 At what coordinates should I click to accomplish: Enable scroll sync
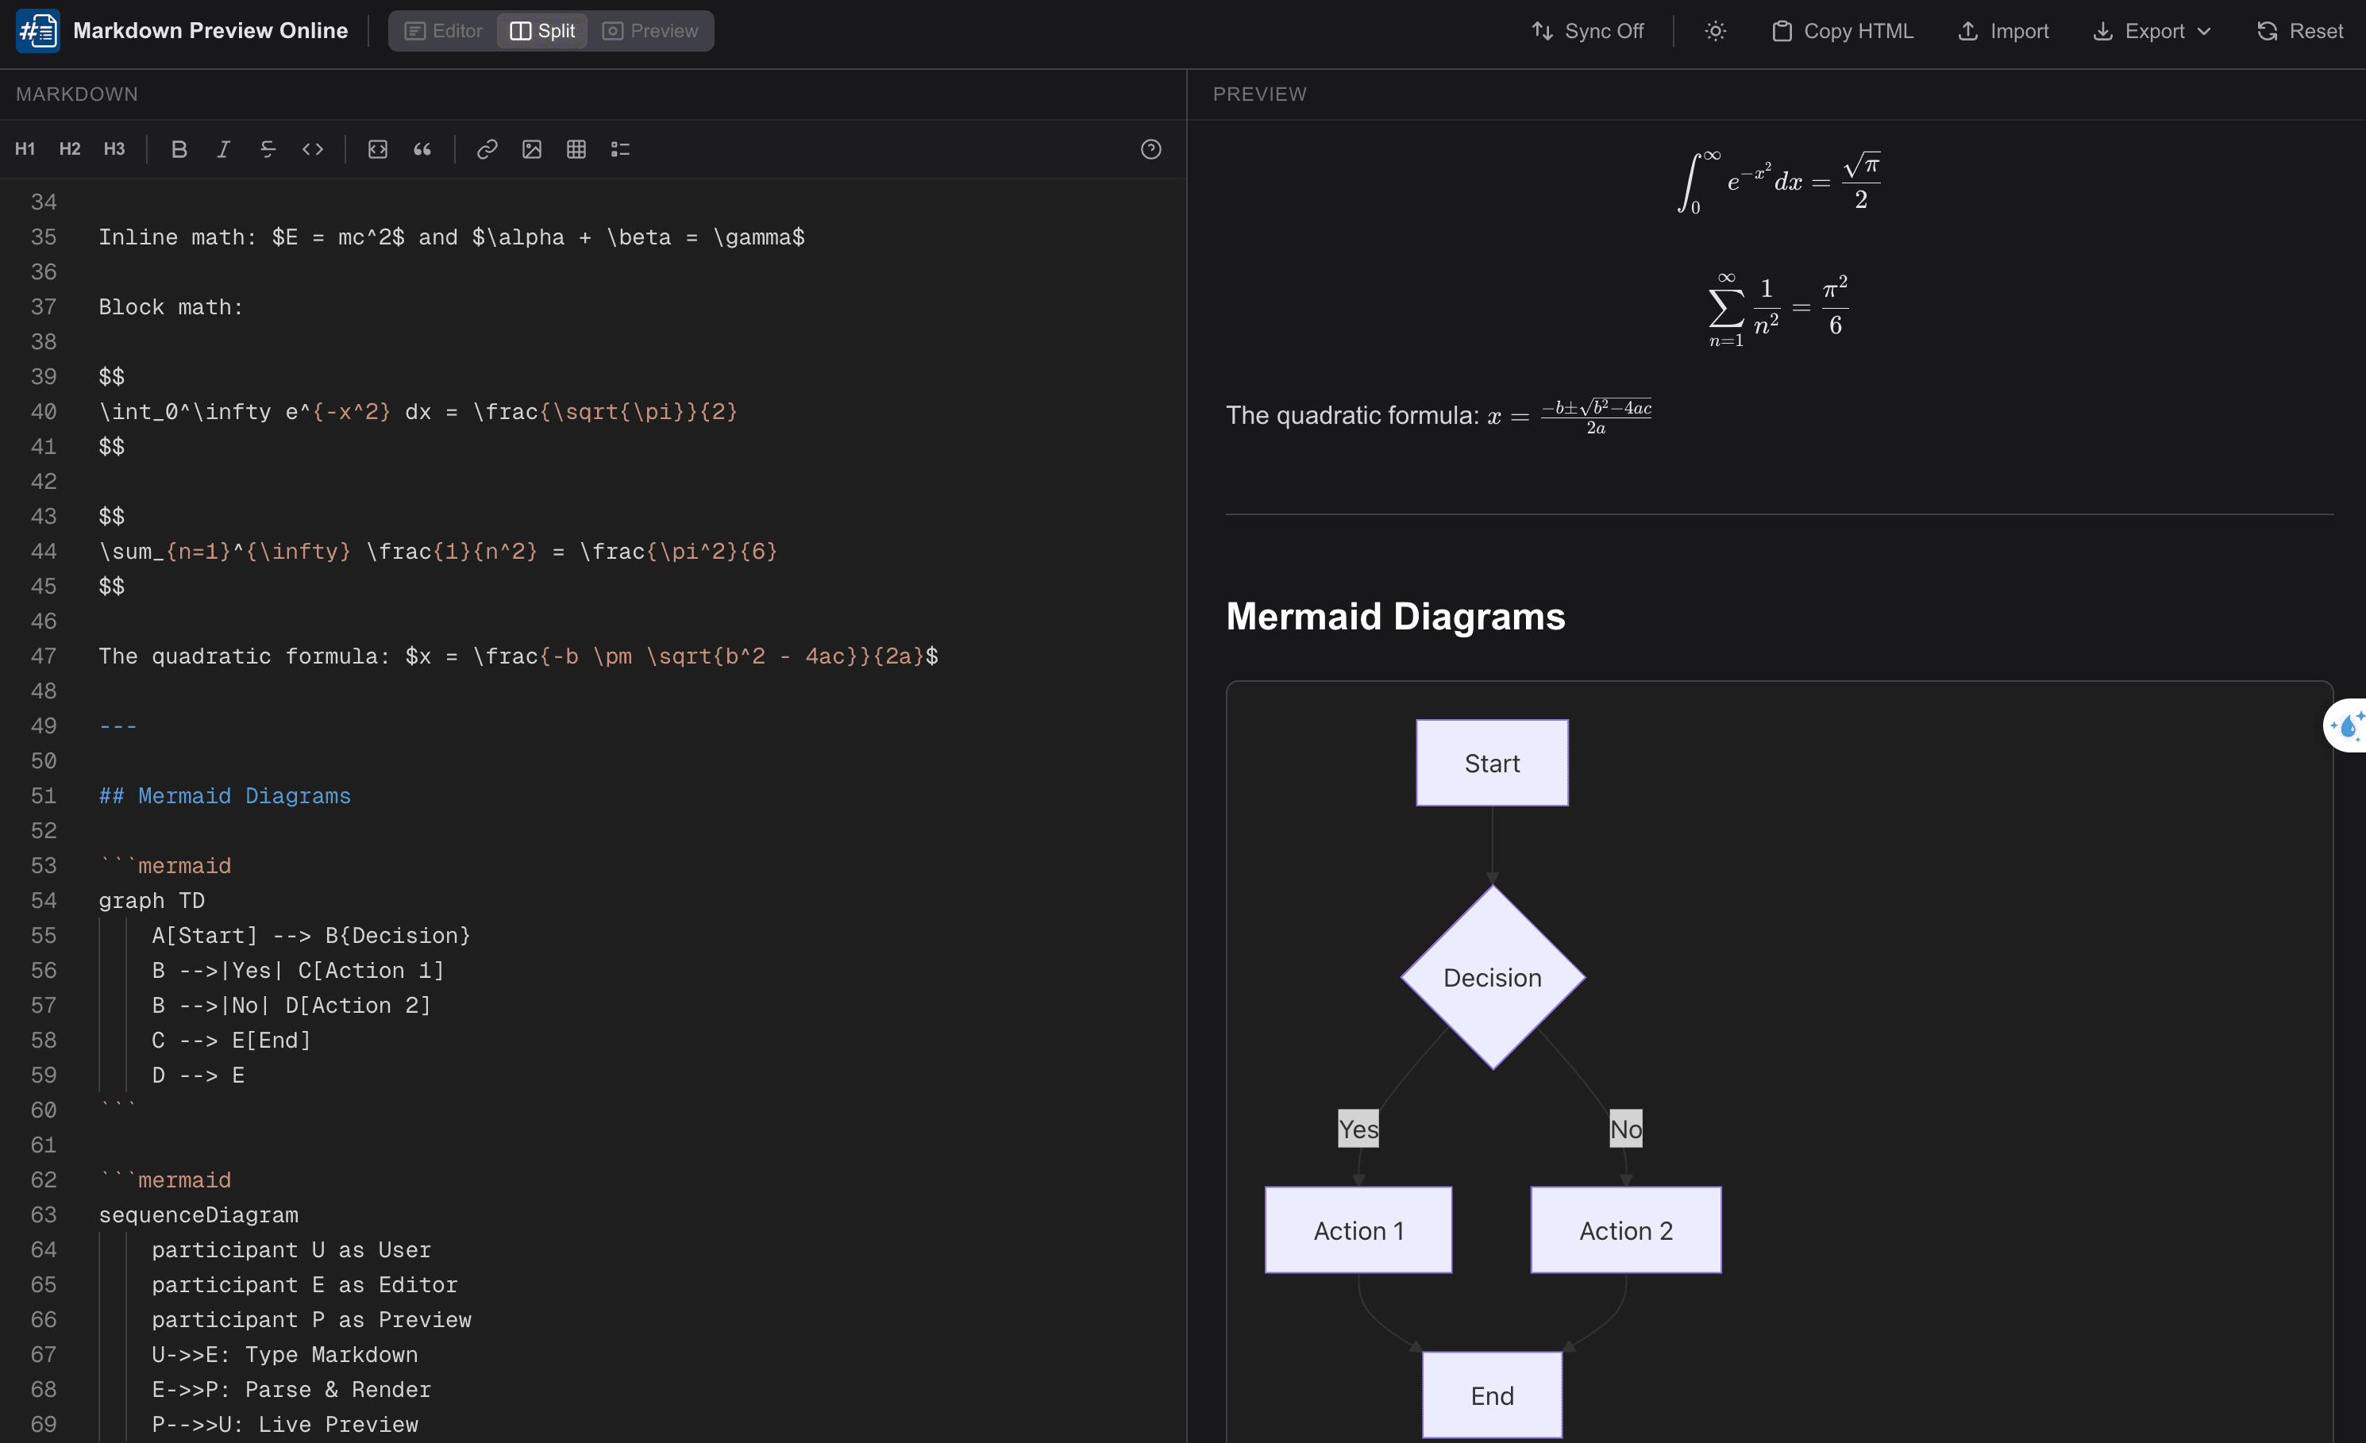pos(1586,31)
